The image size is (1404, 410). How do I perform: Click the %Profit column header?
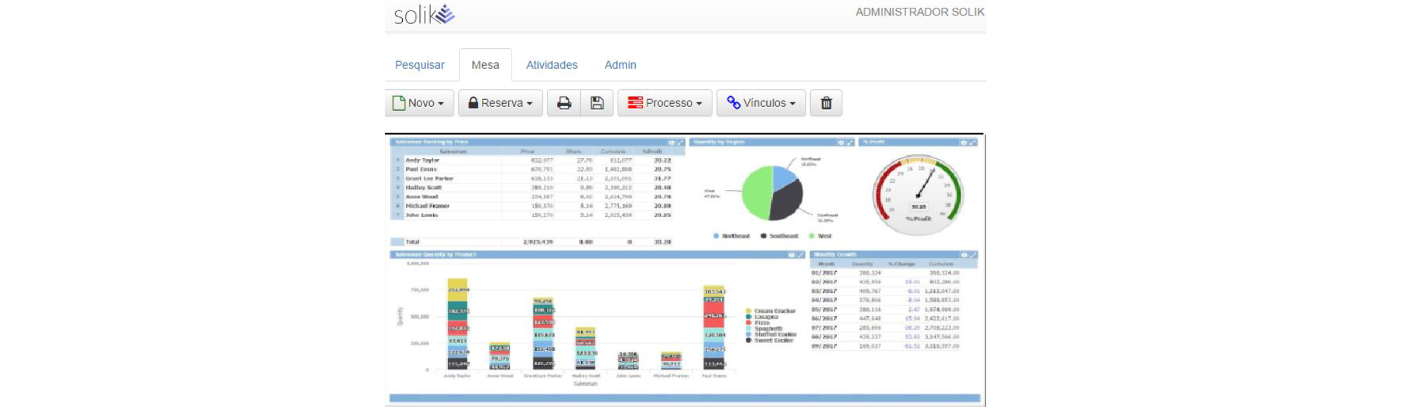(652, 151)
